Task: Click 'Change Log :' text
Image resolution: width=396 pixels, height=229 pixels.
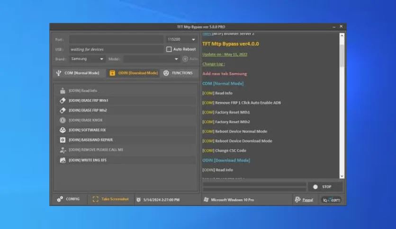Action: pyautogui.click(x=214, y=64)
